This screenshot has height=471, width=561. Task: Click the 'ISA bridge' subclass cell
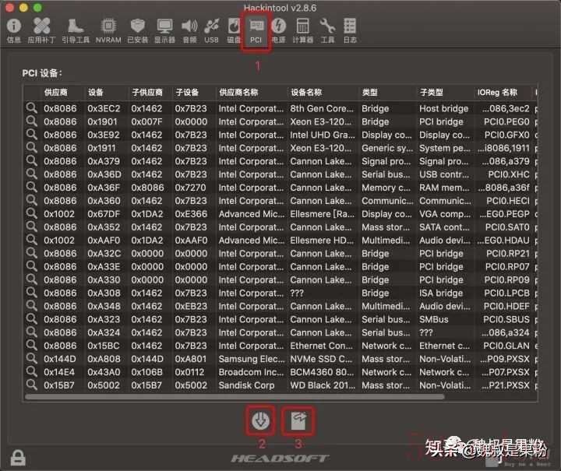(x=441, y=293)
